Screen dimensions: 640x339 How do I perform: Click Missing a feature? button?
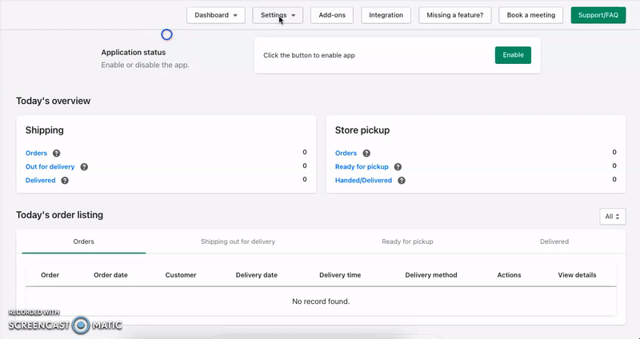click(454, 15)
